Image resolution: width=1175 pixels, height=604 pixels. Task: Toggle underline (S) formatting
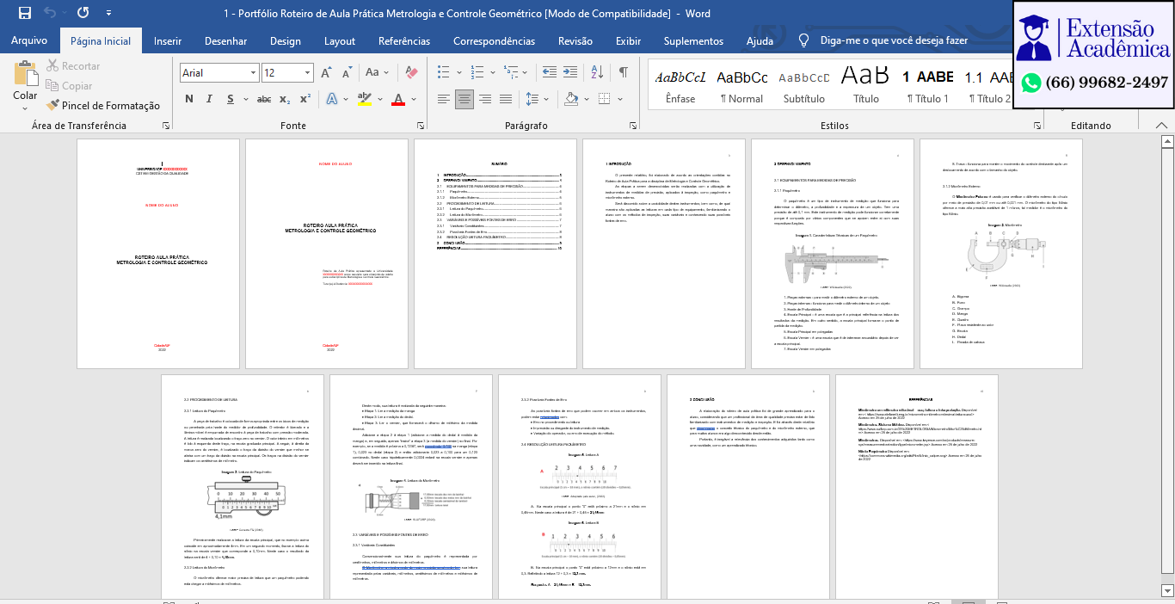(x=232, y=99)
